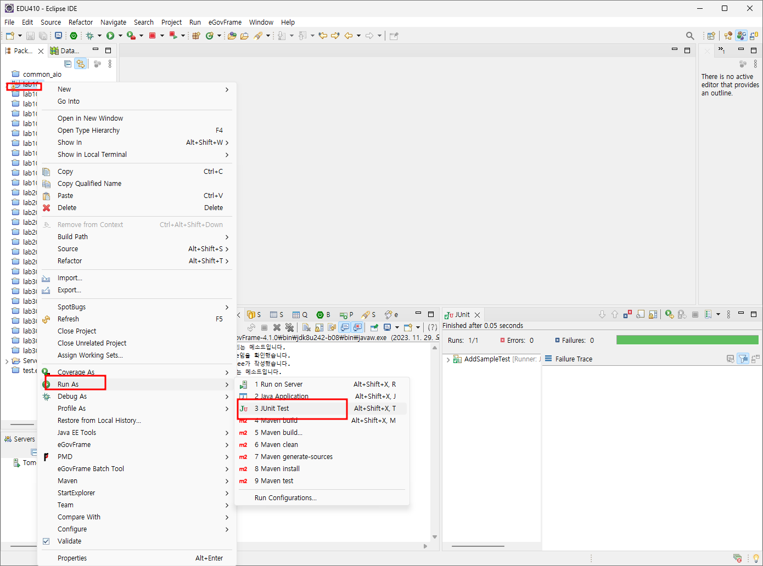Viewport: 763px width, 566px height.
Task: Click Restore from Local History... entry
Action: click(x=136, y=421)
